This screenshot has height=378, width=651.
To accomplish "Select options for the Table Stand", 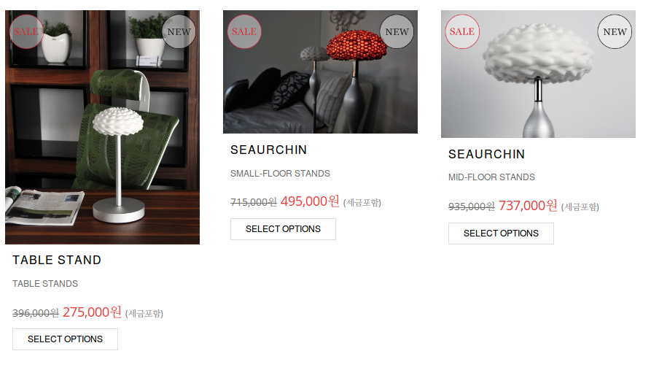I will (65, 339).
